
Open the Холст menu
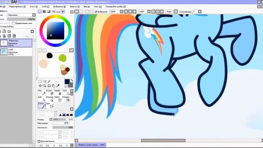point(34,7)
